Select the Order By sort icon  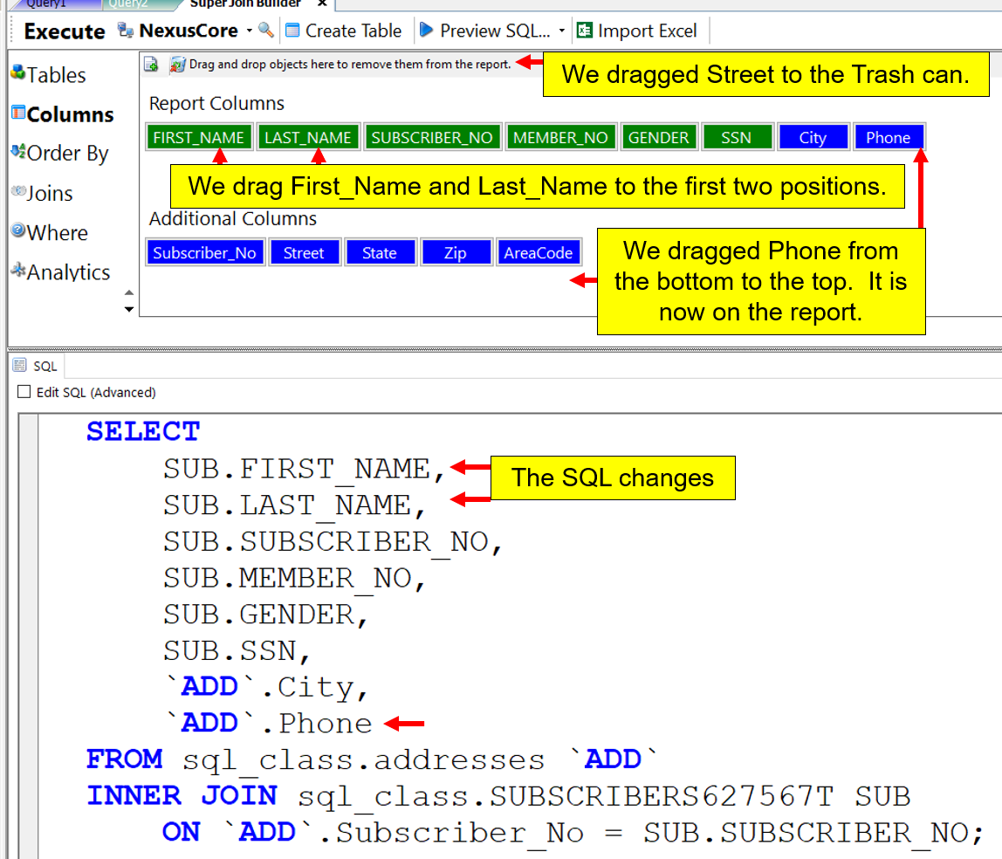[x=17, y=153]
